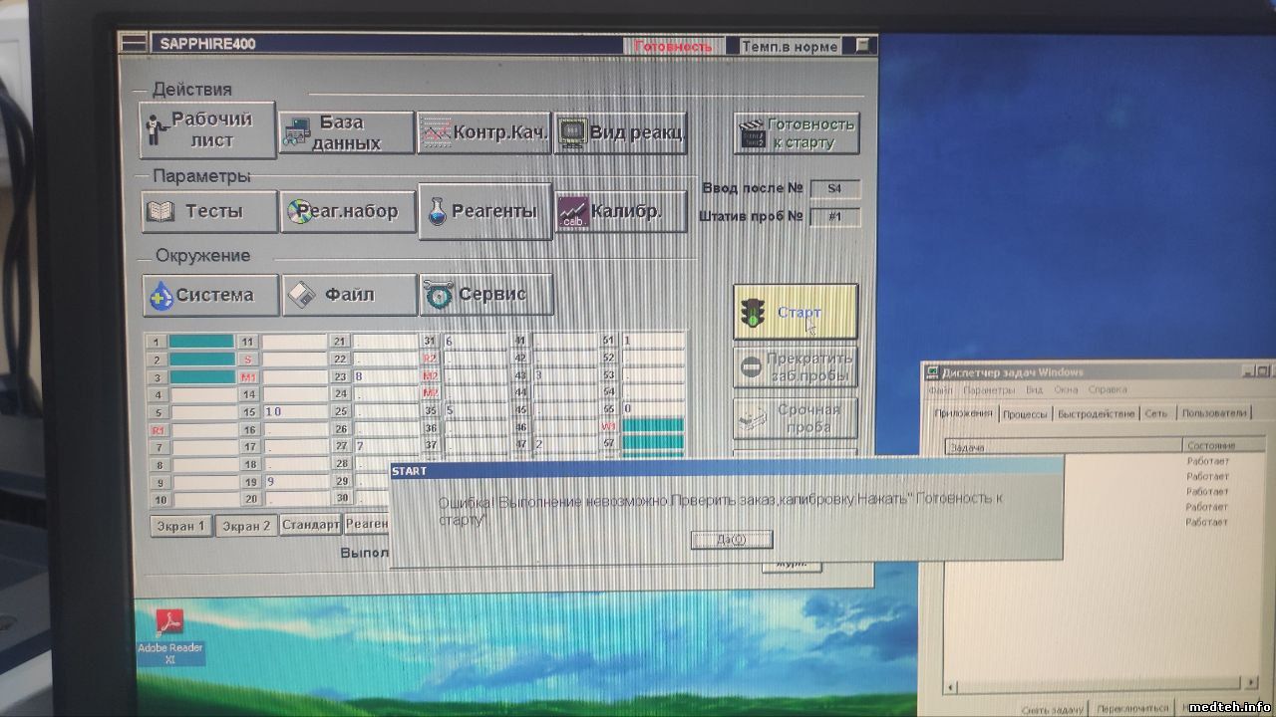
Task: Confirm the error dialog with Да
Action: pyautogui.click(x=731, y=540)
